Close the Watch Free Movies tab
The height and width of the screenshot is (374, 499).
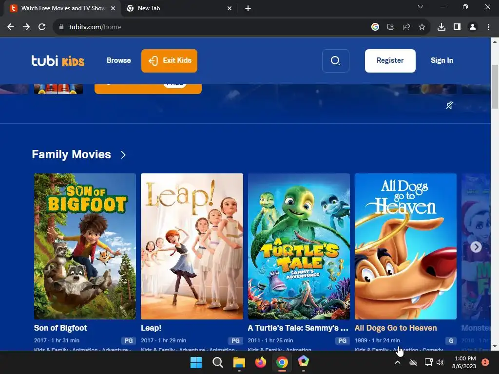click(113, 9)
